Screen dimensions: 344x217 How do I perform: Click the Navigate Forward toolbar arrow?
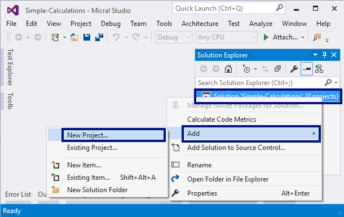click(x=38, y=37)
